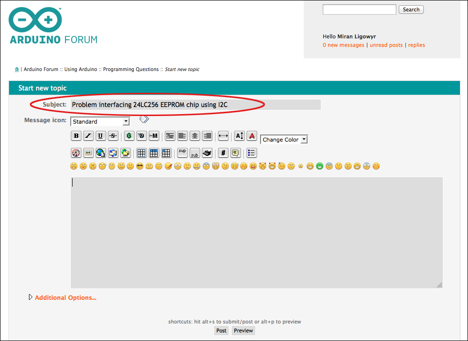Open the Message icon Standard dropdown

tap(100, 121)
